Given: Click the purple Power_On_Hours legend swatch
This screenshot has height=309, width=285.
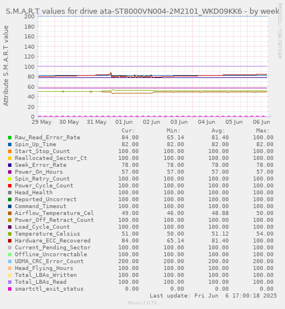Looking at the screenshot, I should click(10, 172).
